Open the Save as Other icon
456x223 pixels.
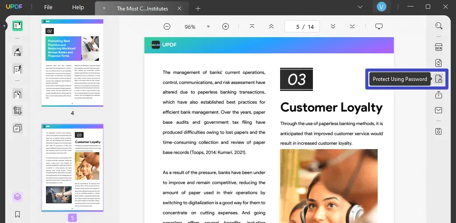(x=438, y=131)
